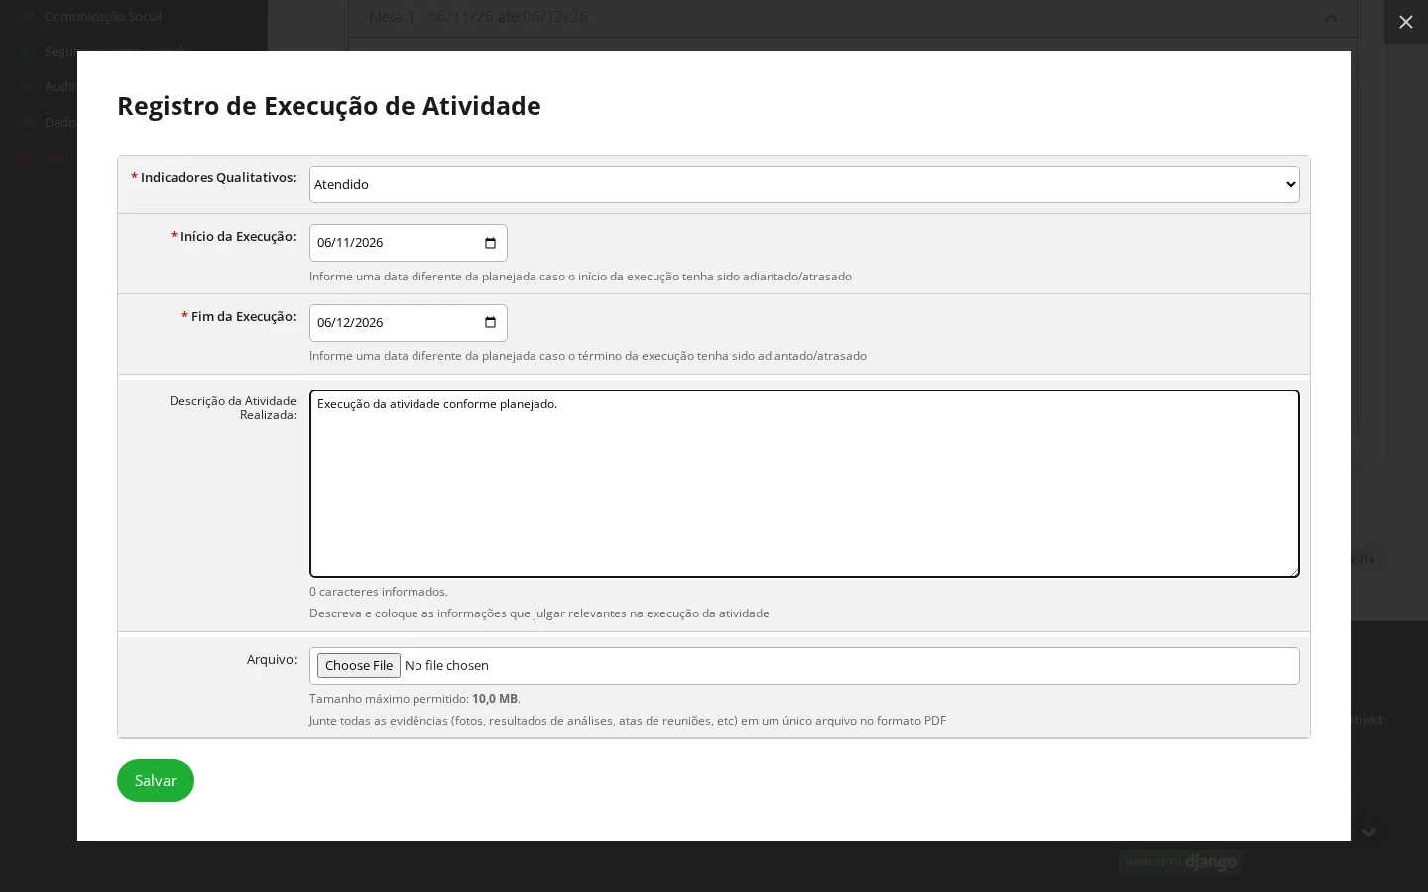Screen dimensions: 1428x892
Task: Click the "Tamanho máximo permitido: 10,0 MB" note
Action: (415, 699)
